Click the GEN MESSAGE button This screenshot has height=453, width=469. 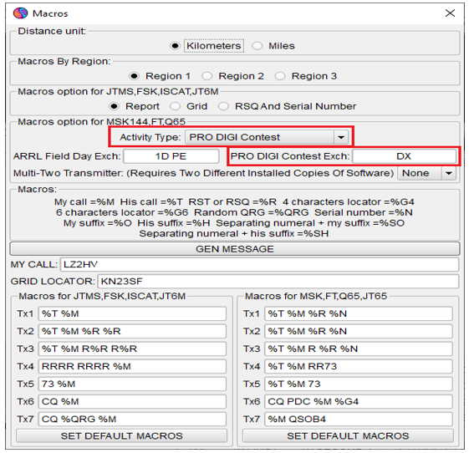(235, 249)
